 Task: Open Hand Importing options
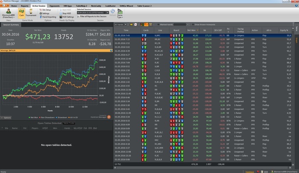pos(48,17)
